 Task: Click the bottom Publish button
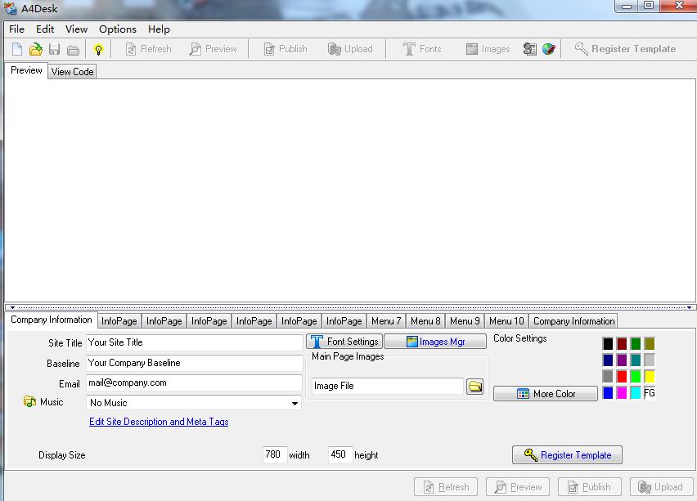tap(590, 487)
